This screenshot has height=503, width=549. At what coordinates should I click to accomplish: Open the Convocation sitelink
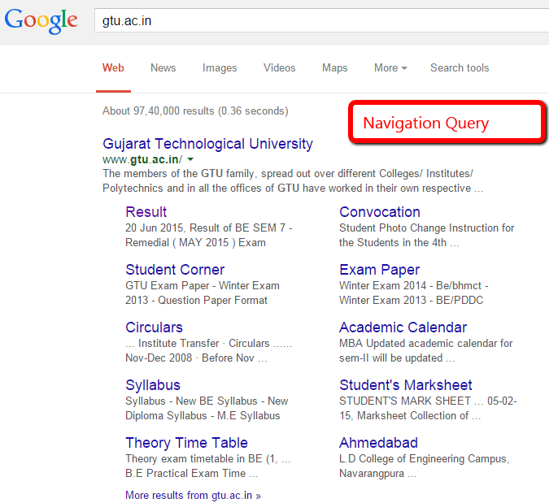(380, 212)
